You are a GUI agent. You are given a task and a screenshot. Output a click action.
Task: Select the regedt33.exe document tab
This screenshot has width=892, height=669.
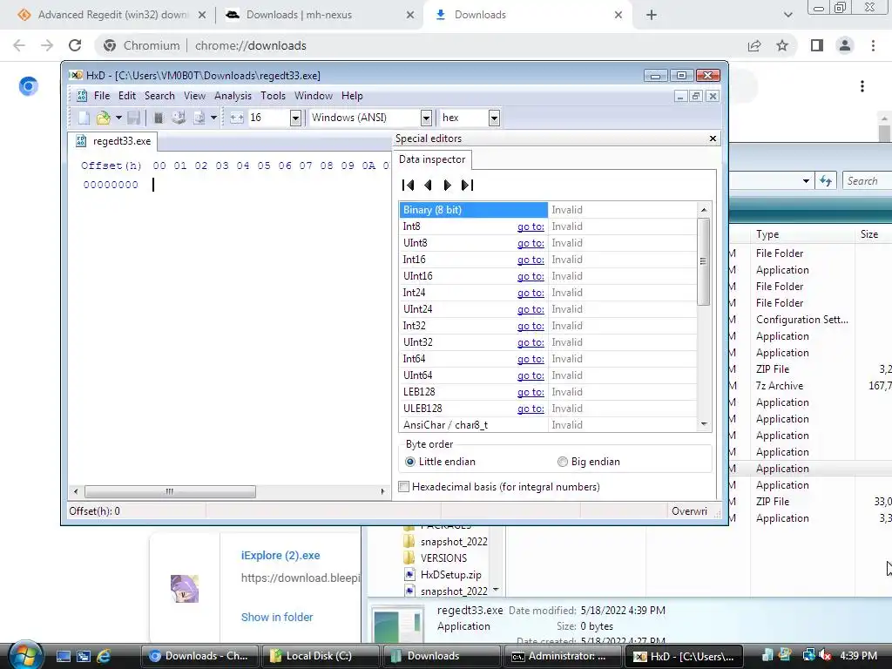coord(113,141)
